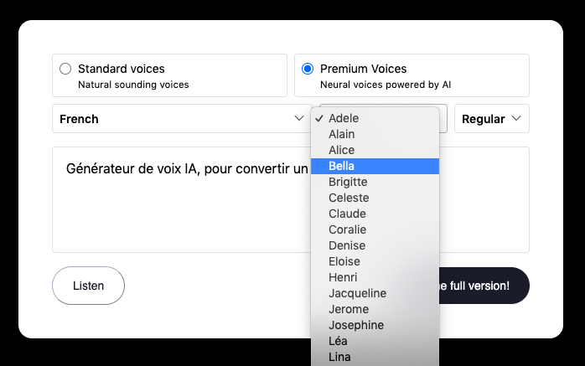
Task: Select Léa from the voice list
Action: (338, 341)
